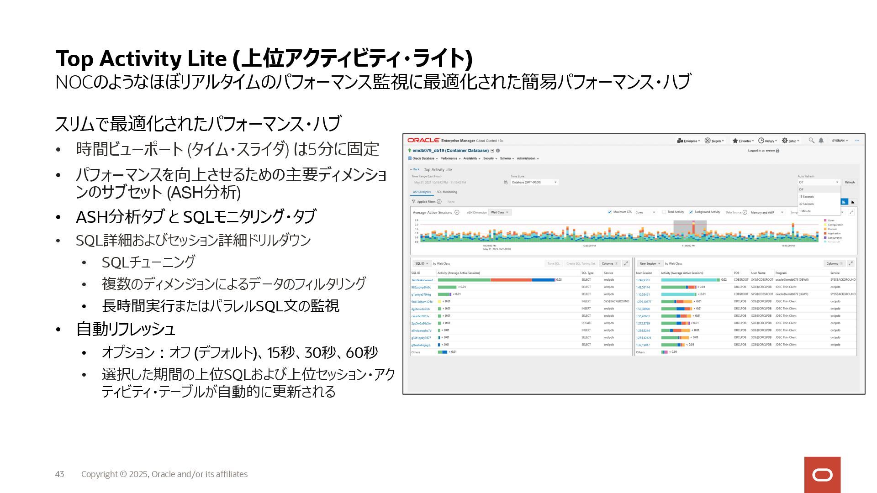Image resolution: width=877 pixels, height=493 pixels.
Task: Click the Back link
Action: click(x=415, y=169)
